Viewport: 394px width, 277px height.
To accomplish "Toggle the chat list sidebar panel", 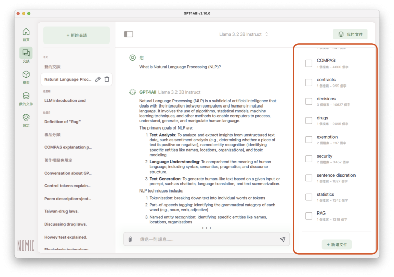I will coord(128,34).
